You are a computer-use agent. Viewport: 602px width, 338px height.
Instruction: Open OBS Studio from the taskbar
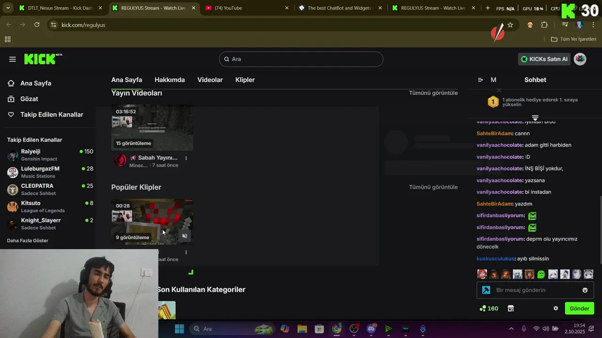(354, 329)
